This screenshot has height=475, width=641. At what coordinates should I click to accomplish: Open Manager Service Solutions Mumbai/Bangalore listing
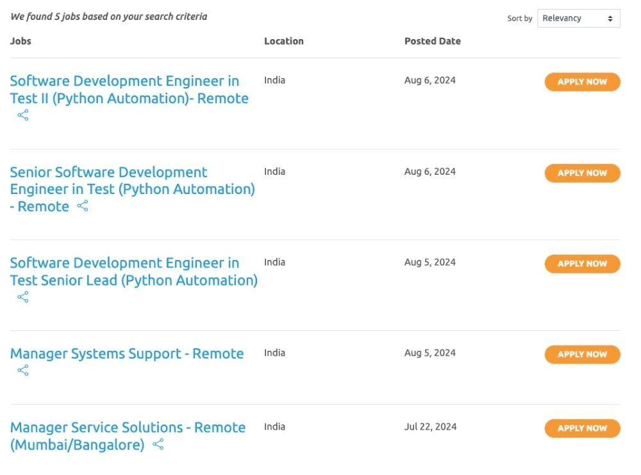click(x=128, y=436)
